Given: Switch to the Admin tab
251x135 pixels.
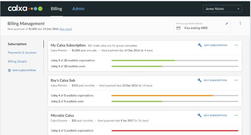Looking at the screenshot, I should tap(78, 9).
